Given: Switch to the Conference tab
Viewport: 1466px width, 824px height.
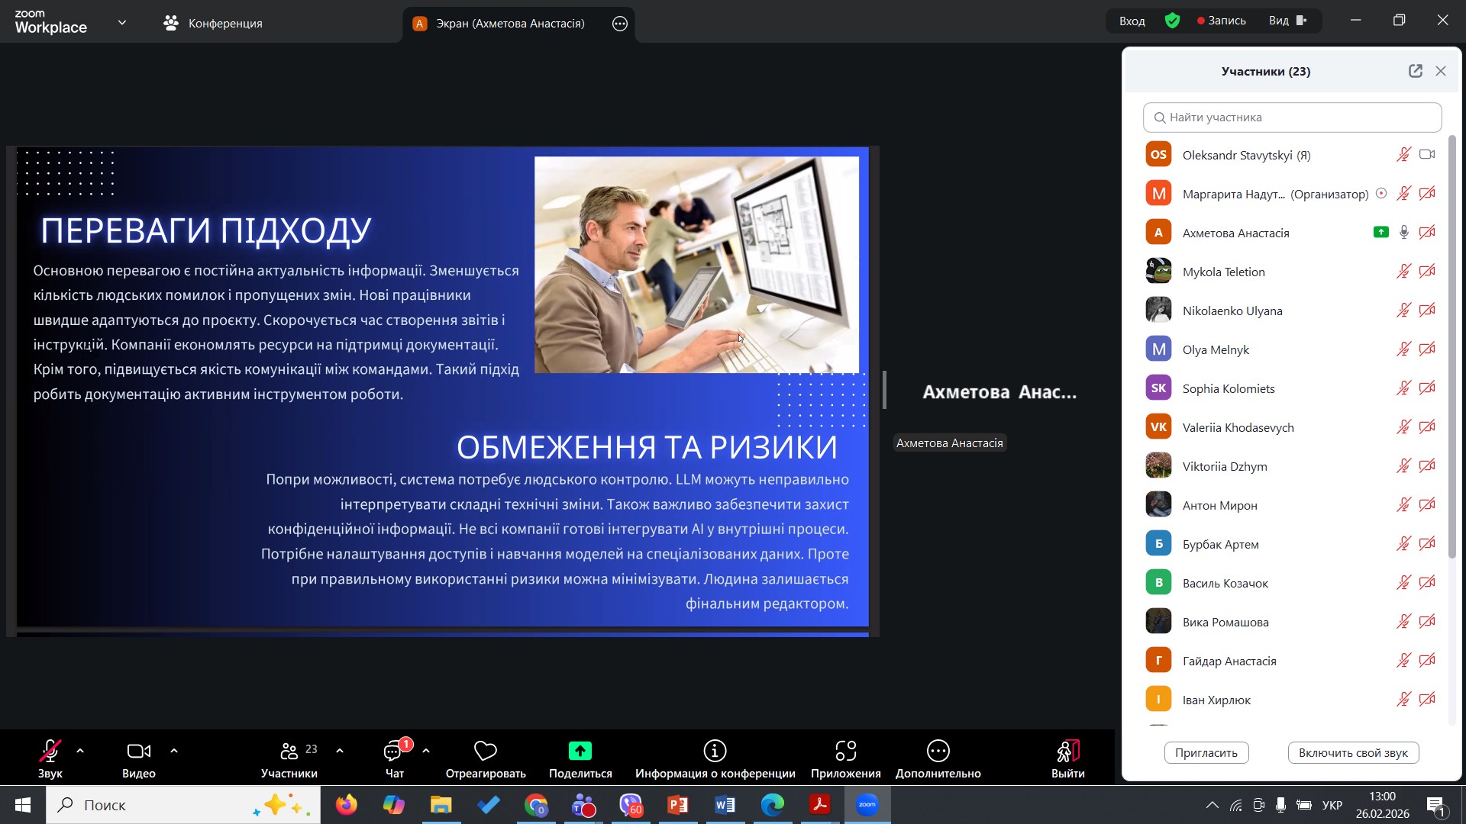Looking at the screenshot, I should pyautogui.click(x=213, y=24).
